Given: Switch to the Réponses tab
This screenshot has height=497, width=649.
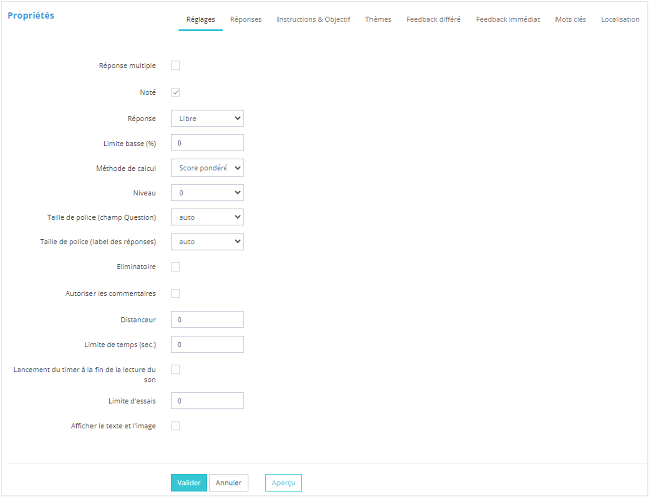Looking at the screenshot, I should click(x=246, y=19).
